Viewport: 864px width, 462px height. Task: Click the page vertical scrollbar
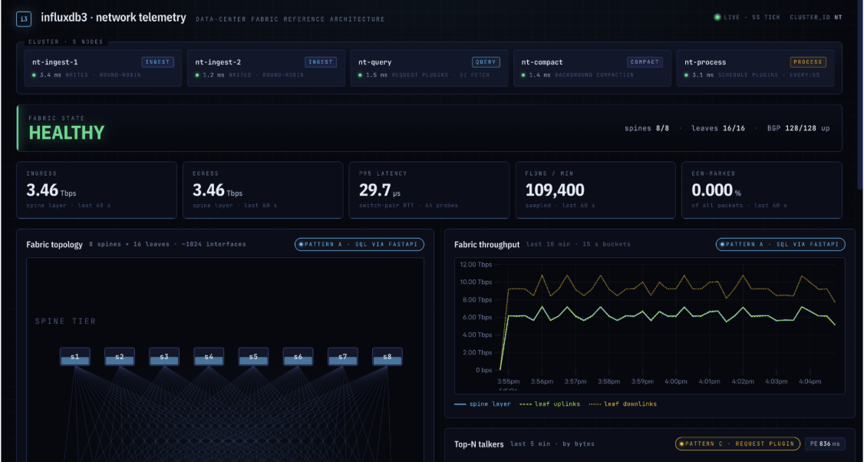861,97
